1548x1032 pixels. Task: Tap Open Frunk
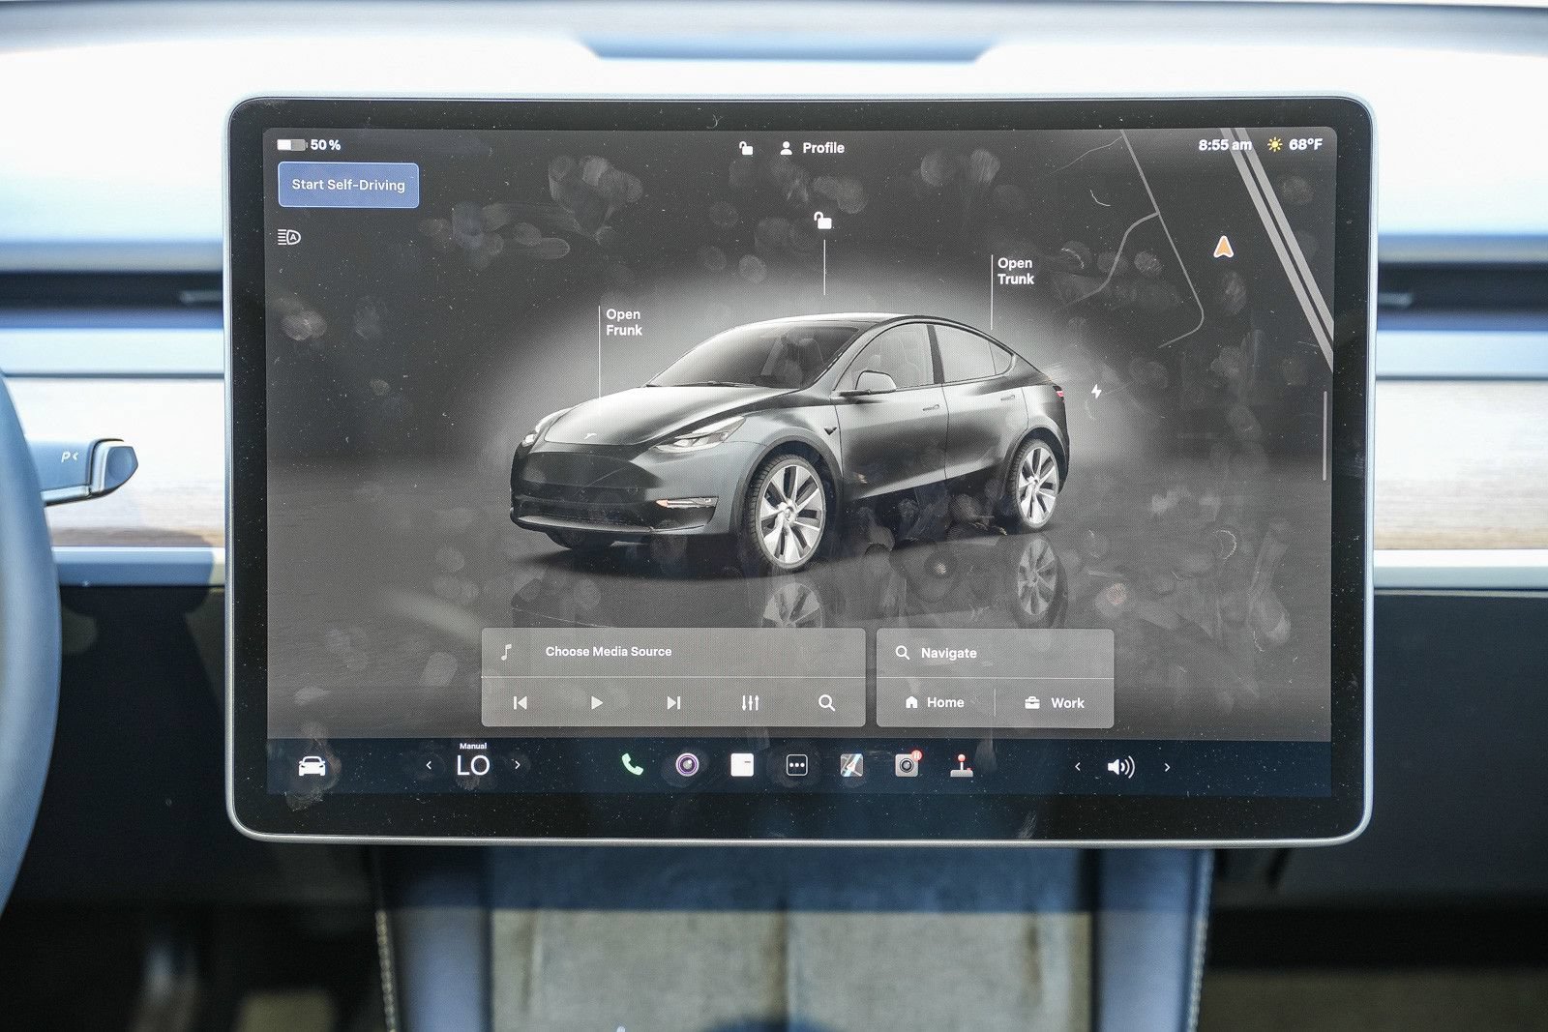[624, 322]
